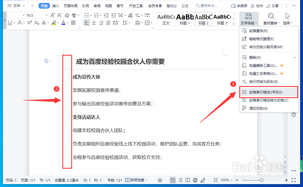
Task: Open the 文件 menu
Action: [x=16, y=6]
